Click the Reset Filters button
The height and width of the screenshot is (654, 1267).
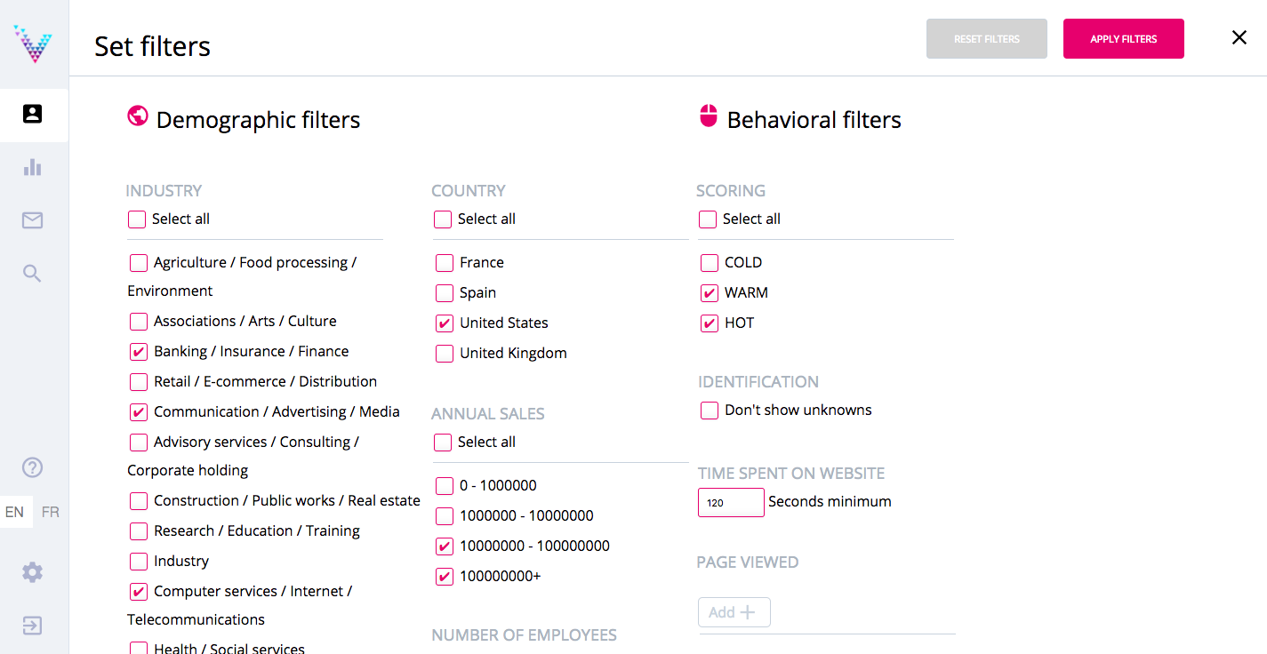[x=986, y=39]
